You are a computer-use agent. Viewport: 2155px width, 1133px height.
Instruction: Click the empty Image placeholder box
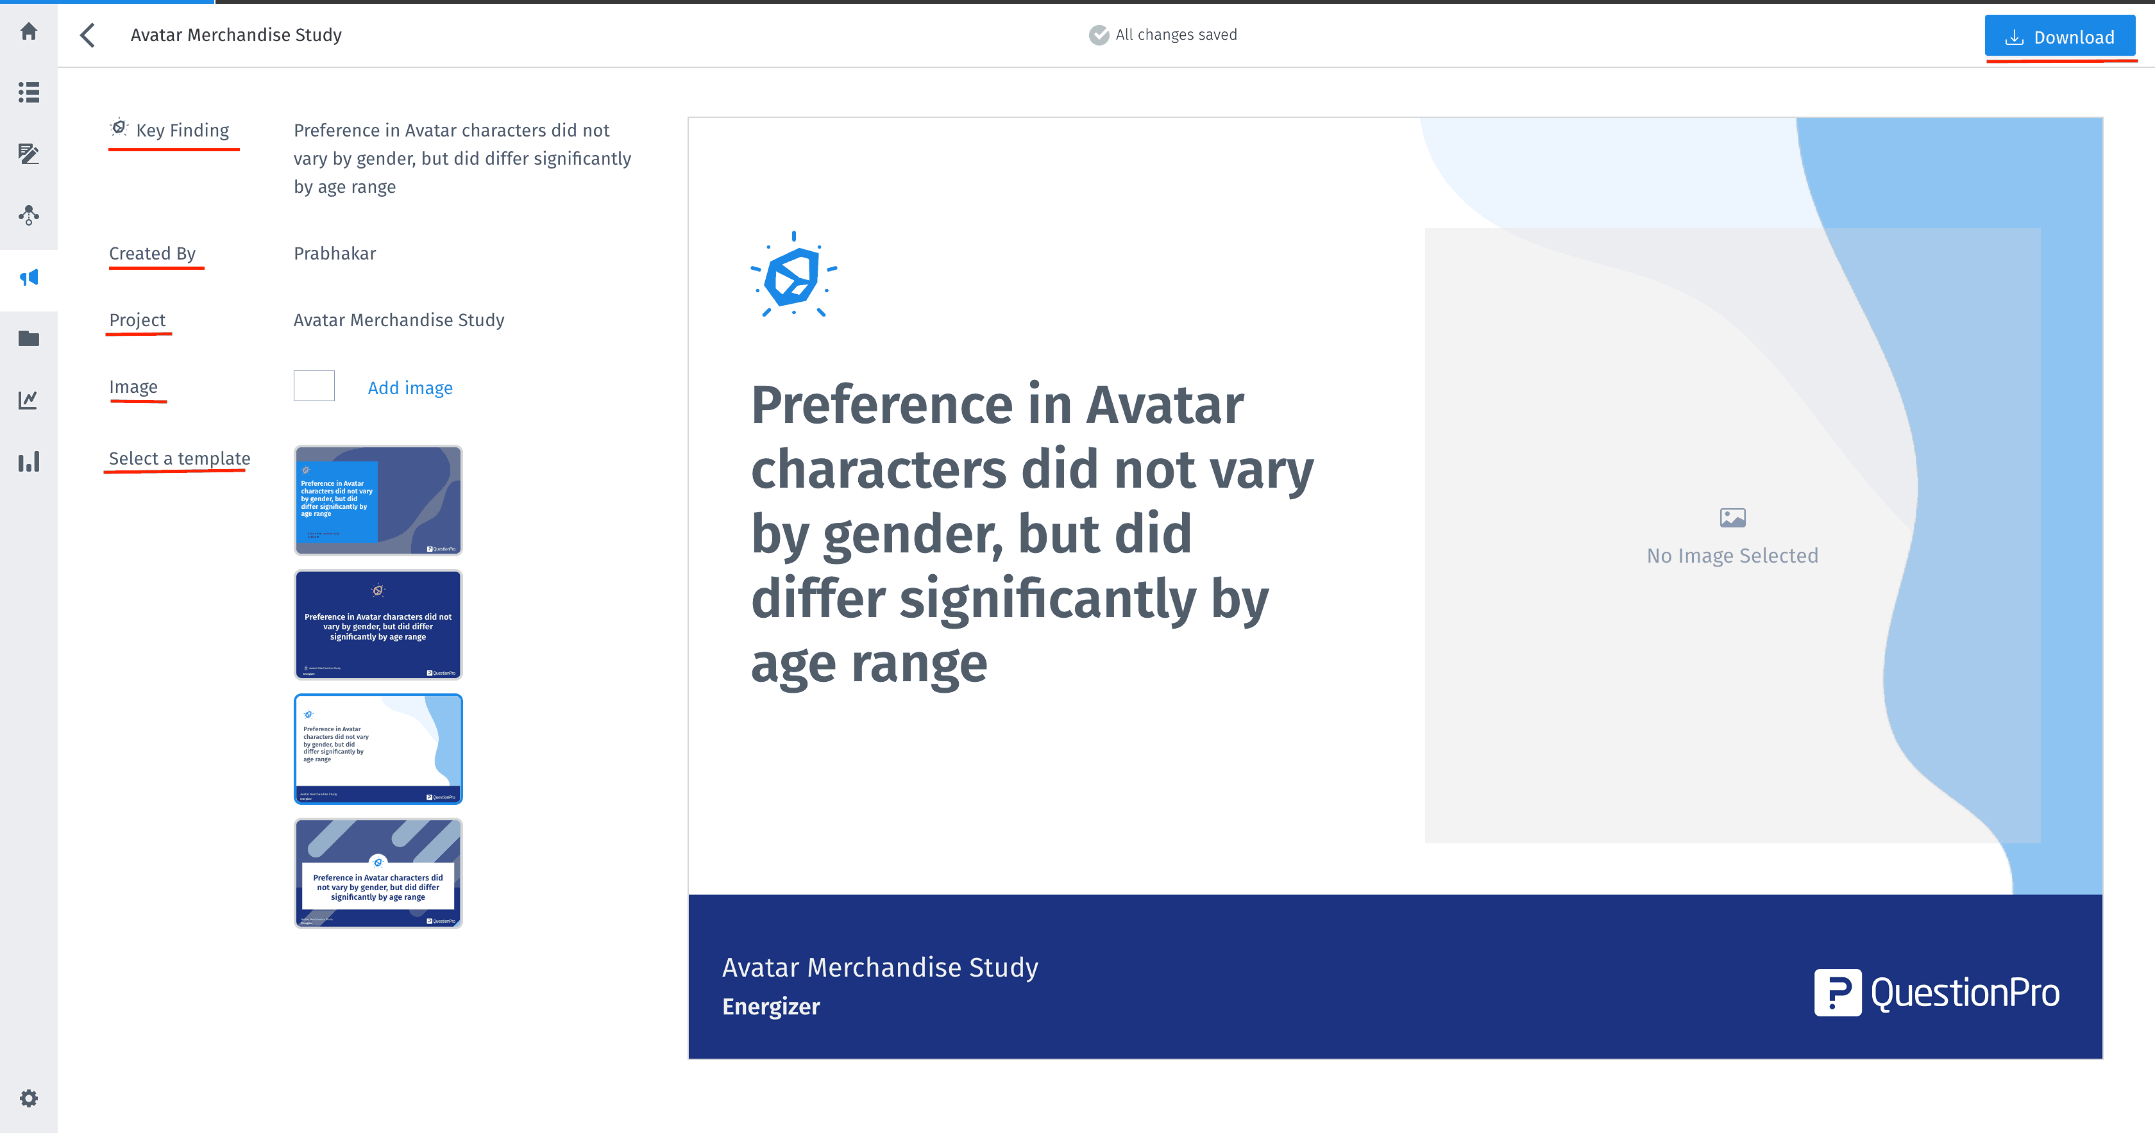[313, 386]
